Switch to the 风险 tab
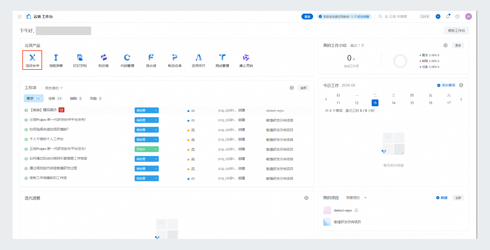Viewport: 490px width, 250px height. (96, 98)
